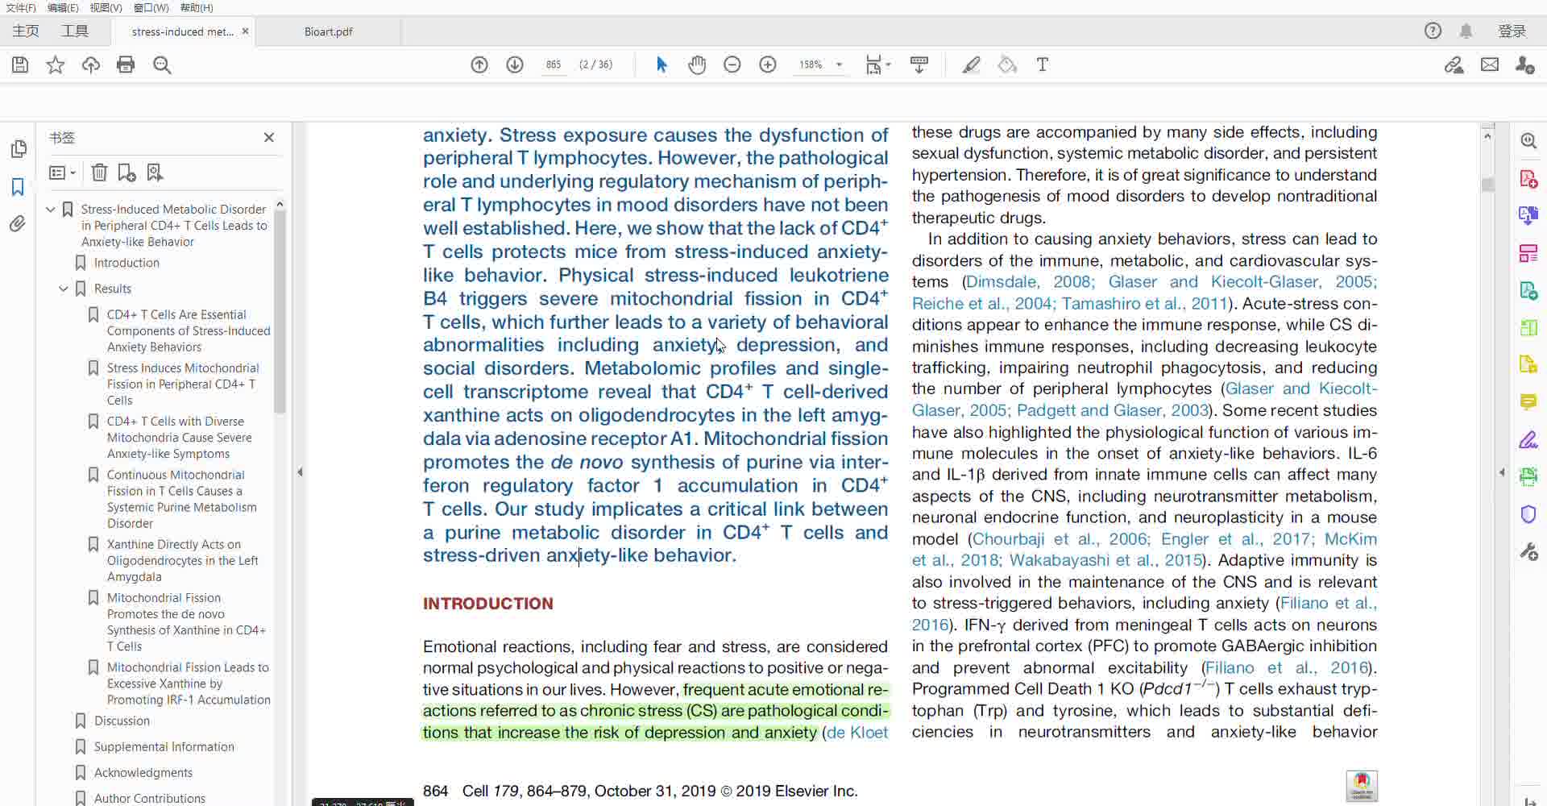Viewport: 1547px width, 806px height.
Task: Collapse the top Stress-Induced bookmark tree
Action: click(x=51, y=210)
